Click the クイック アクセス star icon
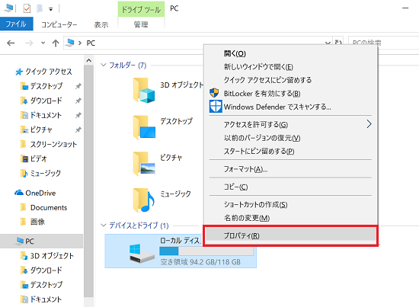Image resolution: width=419 pixels, height=307 pixels. [19, 72]
